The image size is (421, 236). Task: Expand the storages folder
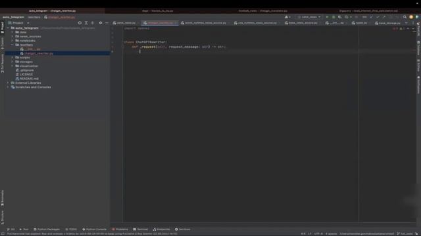click(x=12, y=62)
